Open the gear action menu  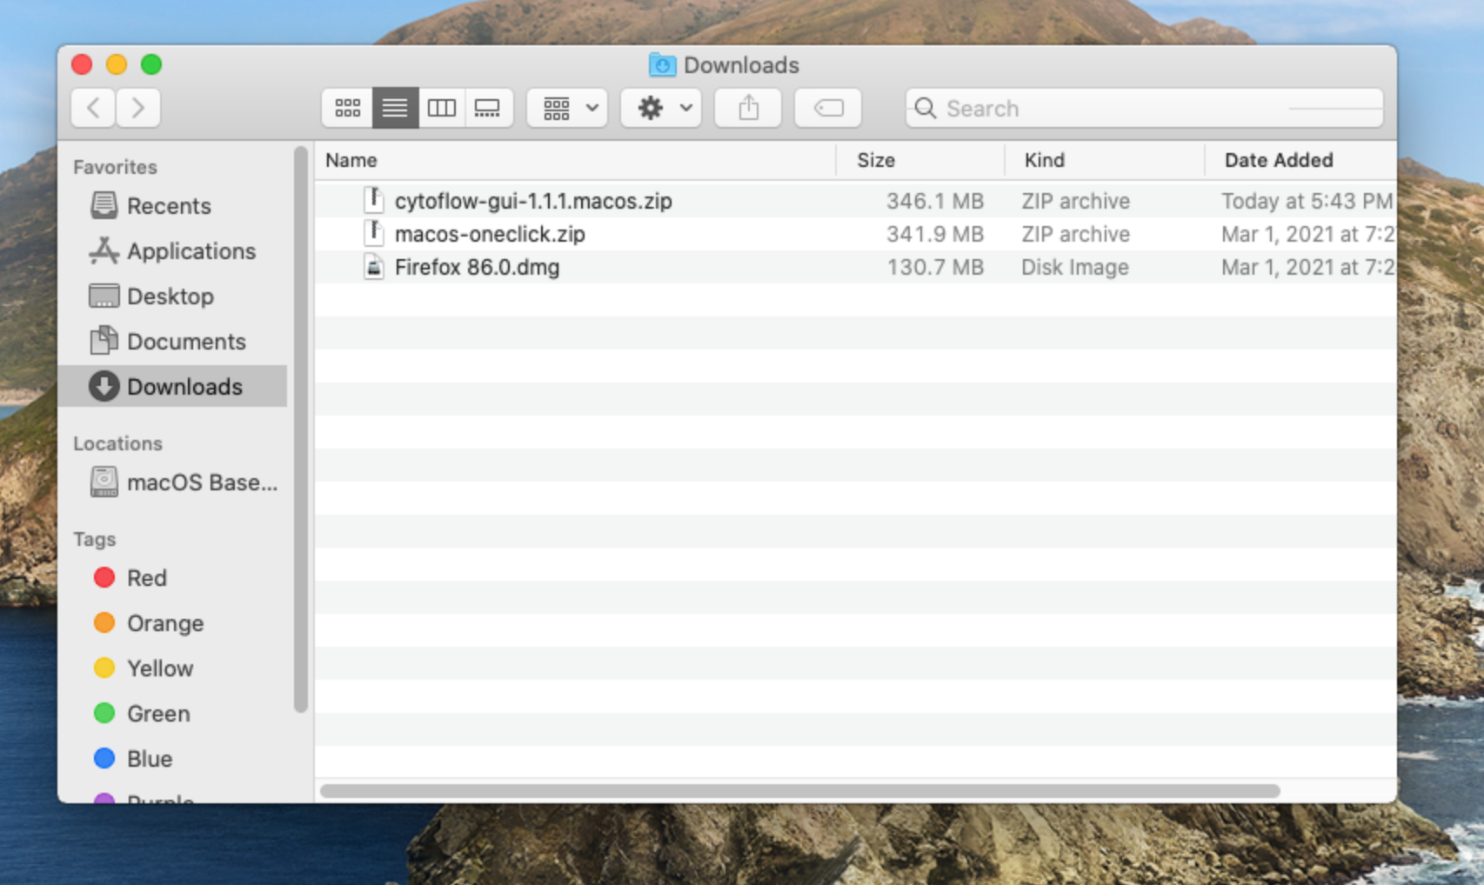(x=661, y=108)
